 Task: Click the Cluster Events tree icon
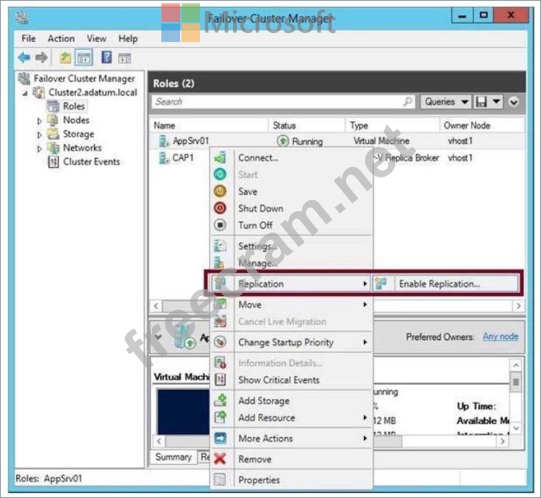click(53, 162)
